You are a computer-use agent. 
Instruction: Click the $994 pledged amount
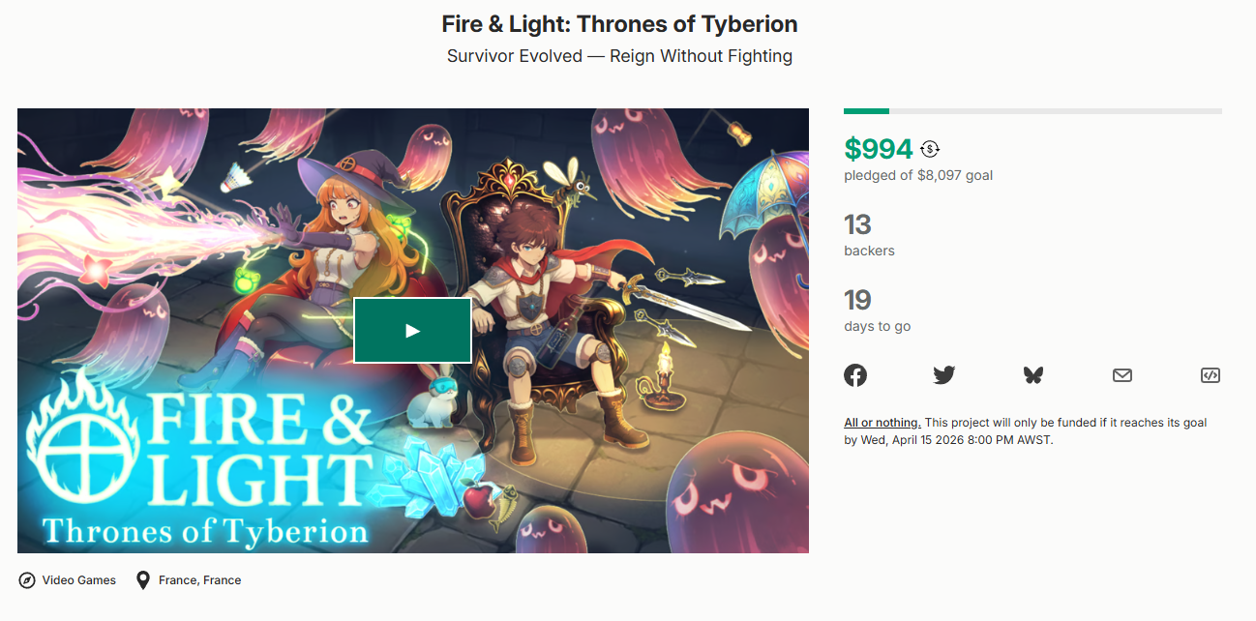coord(878,149)
